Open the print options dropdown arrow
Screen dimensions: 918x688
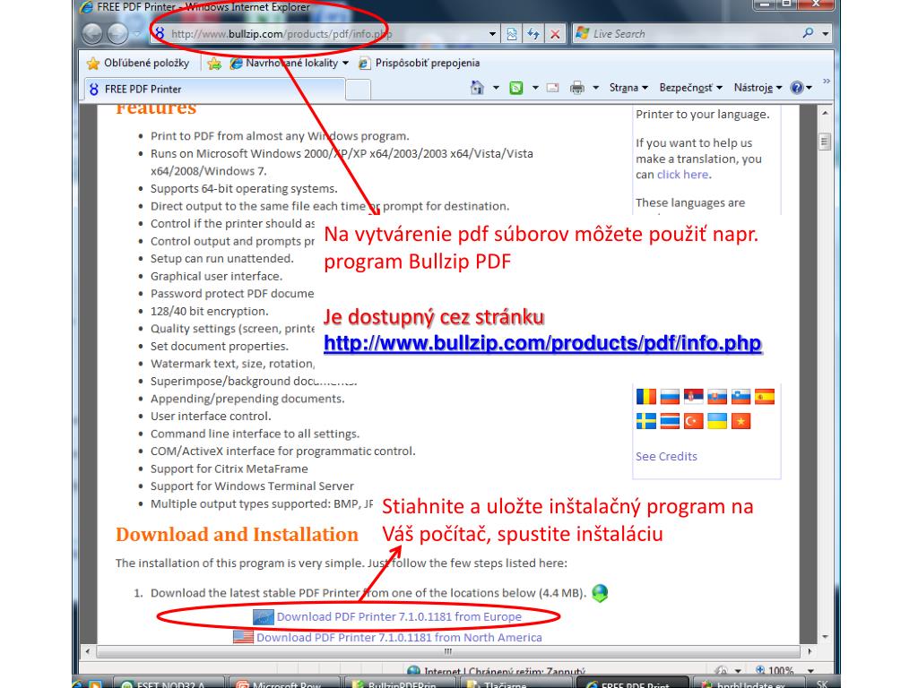coord(596,88)
